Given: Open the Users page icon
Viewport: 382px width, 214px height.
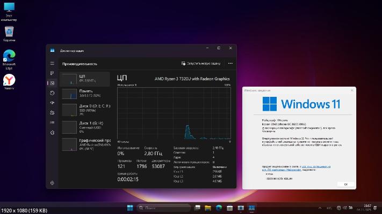Looking at the screenshot, I should (52, 112).
